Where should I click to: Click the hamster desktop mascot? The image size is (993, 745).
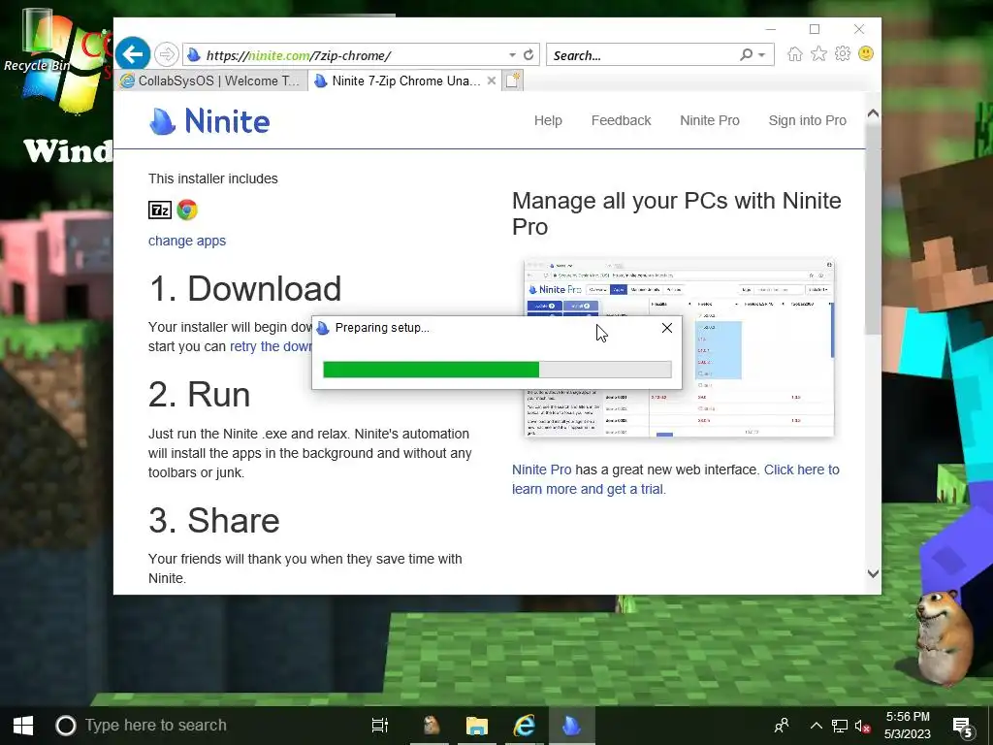tap(944, 636)
